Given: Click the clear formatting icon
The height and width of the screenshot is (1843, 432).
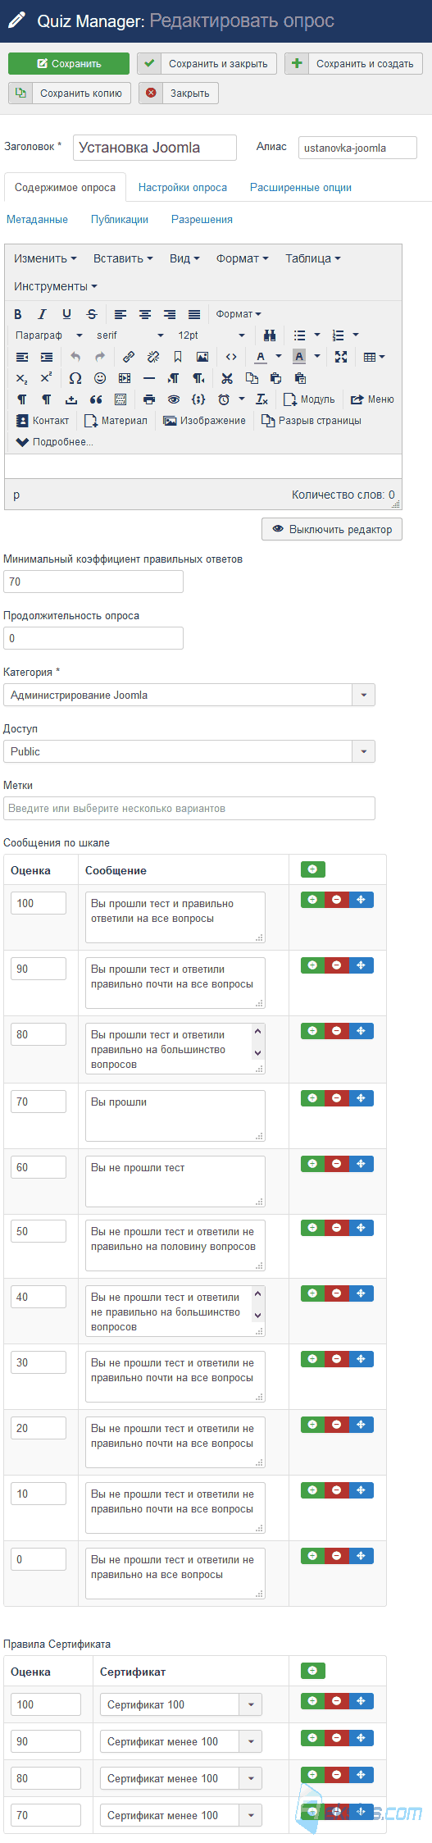Looking at the screenshot, I should [x=261, y=399].
